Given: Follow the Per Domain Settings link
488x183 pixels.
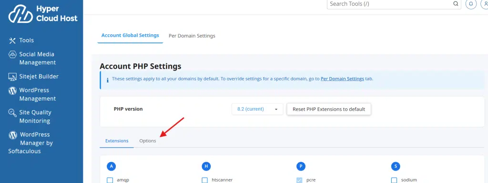Looking at the screenshot, I should [342, 79].
